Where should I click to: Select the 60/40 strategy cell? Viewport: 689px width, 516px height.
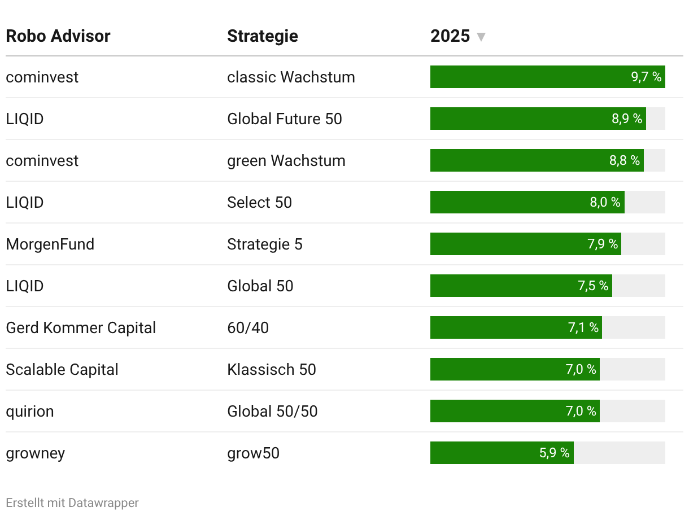click(248, 327)
